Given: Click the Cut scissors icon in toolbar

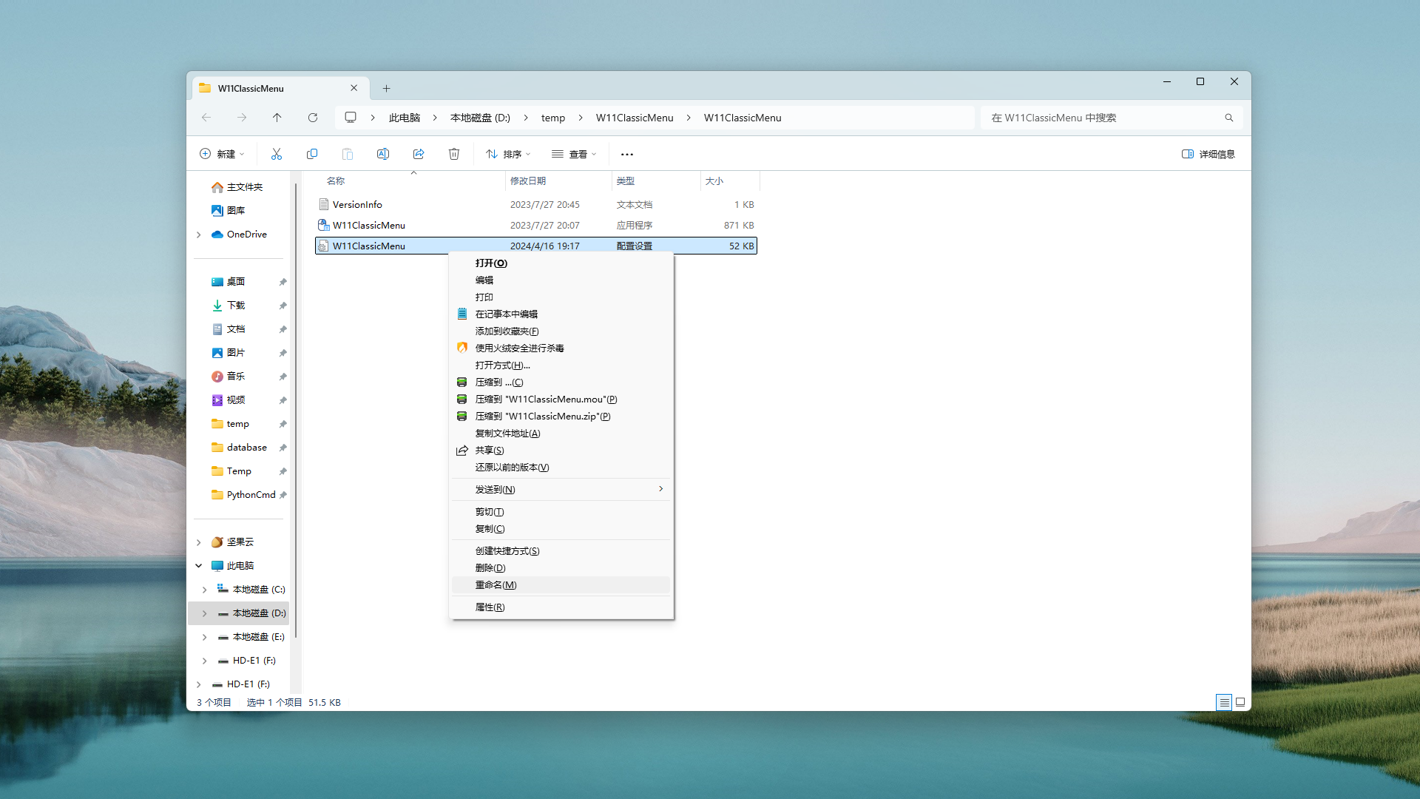Looking at the screenshot, I should click(x=277, y=154).
